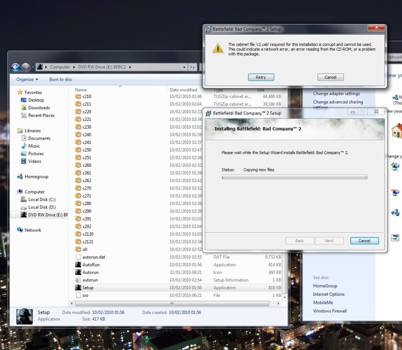Click the installer progress bar
This screenshot has width=402, height=350.
294,177
